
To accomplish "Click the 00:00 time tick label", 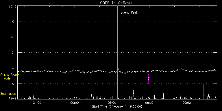I will point(75,103).
